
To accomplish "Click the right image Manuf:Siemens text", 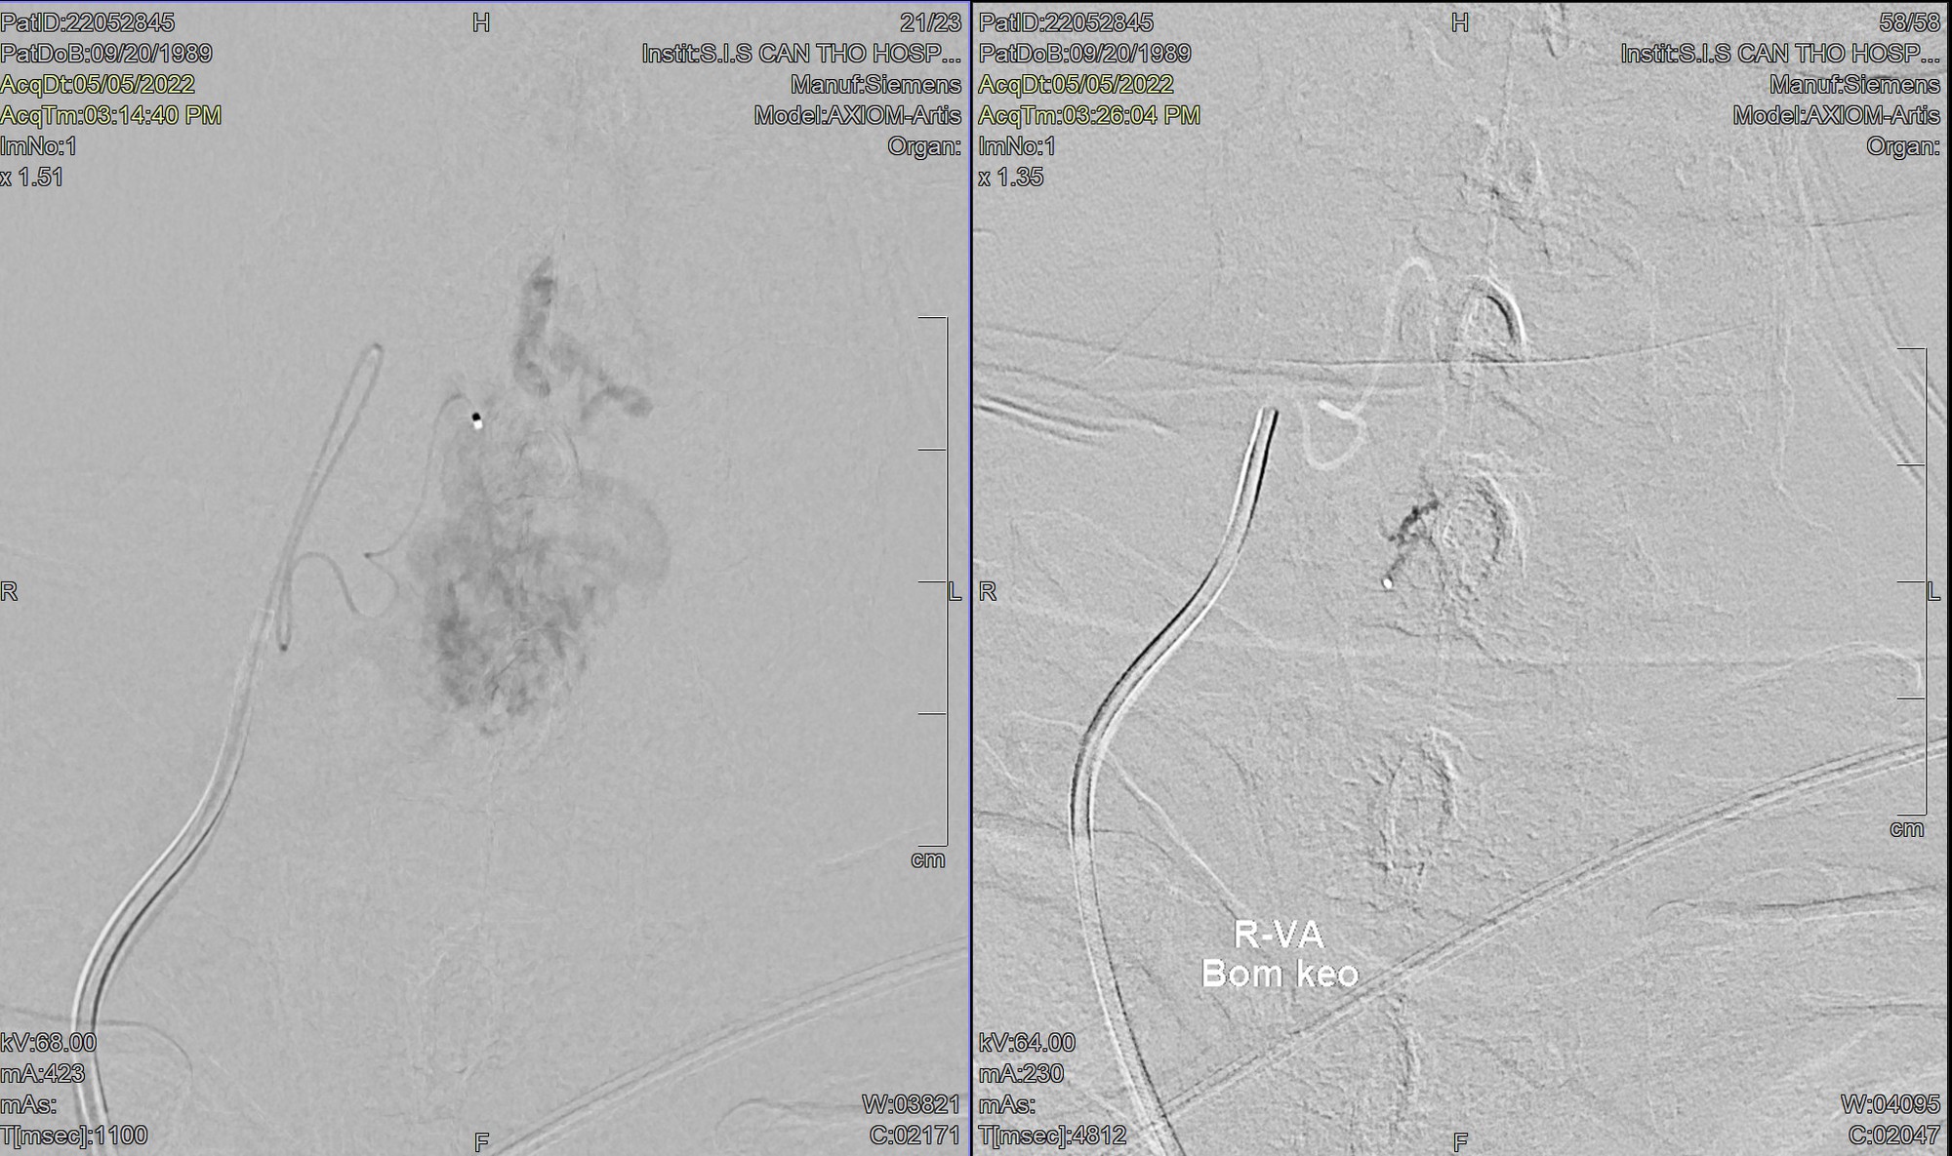I will 1854,84.
